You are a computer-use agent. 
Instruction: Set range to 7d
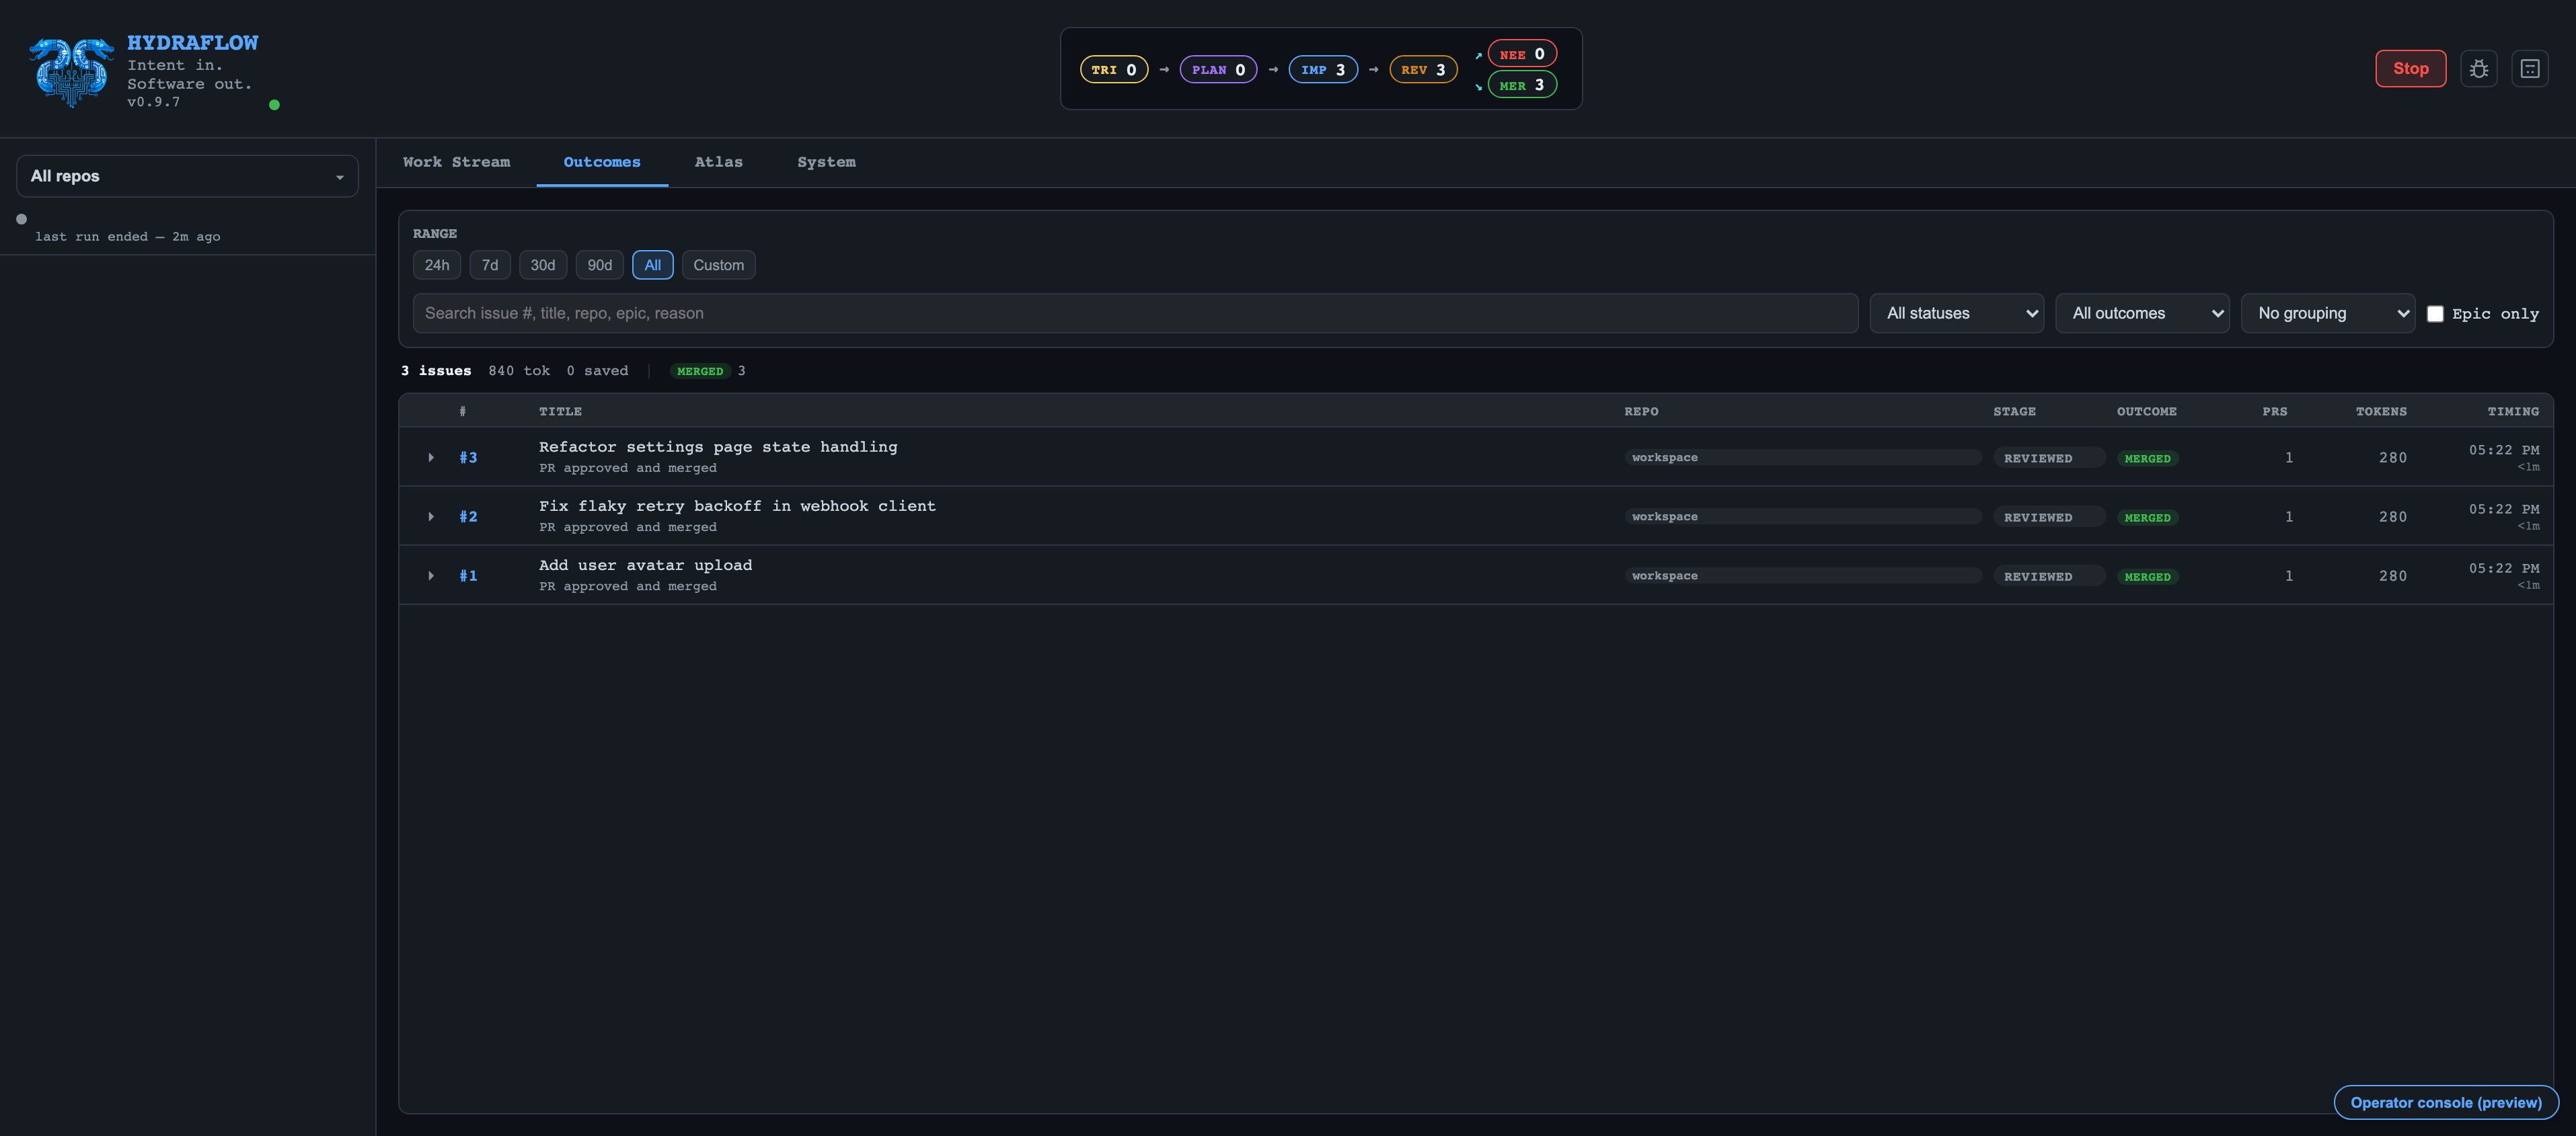489,265
